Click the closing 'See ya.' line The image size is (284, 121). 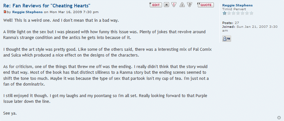[10, 113]
